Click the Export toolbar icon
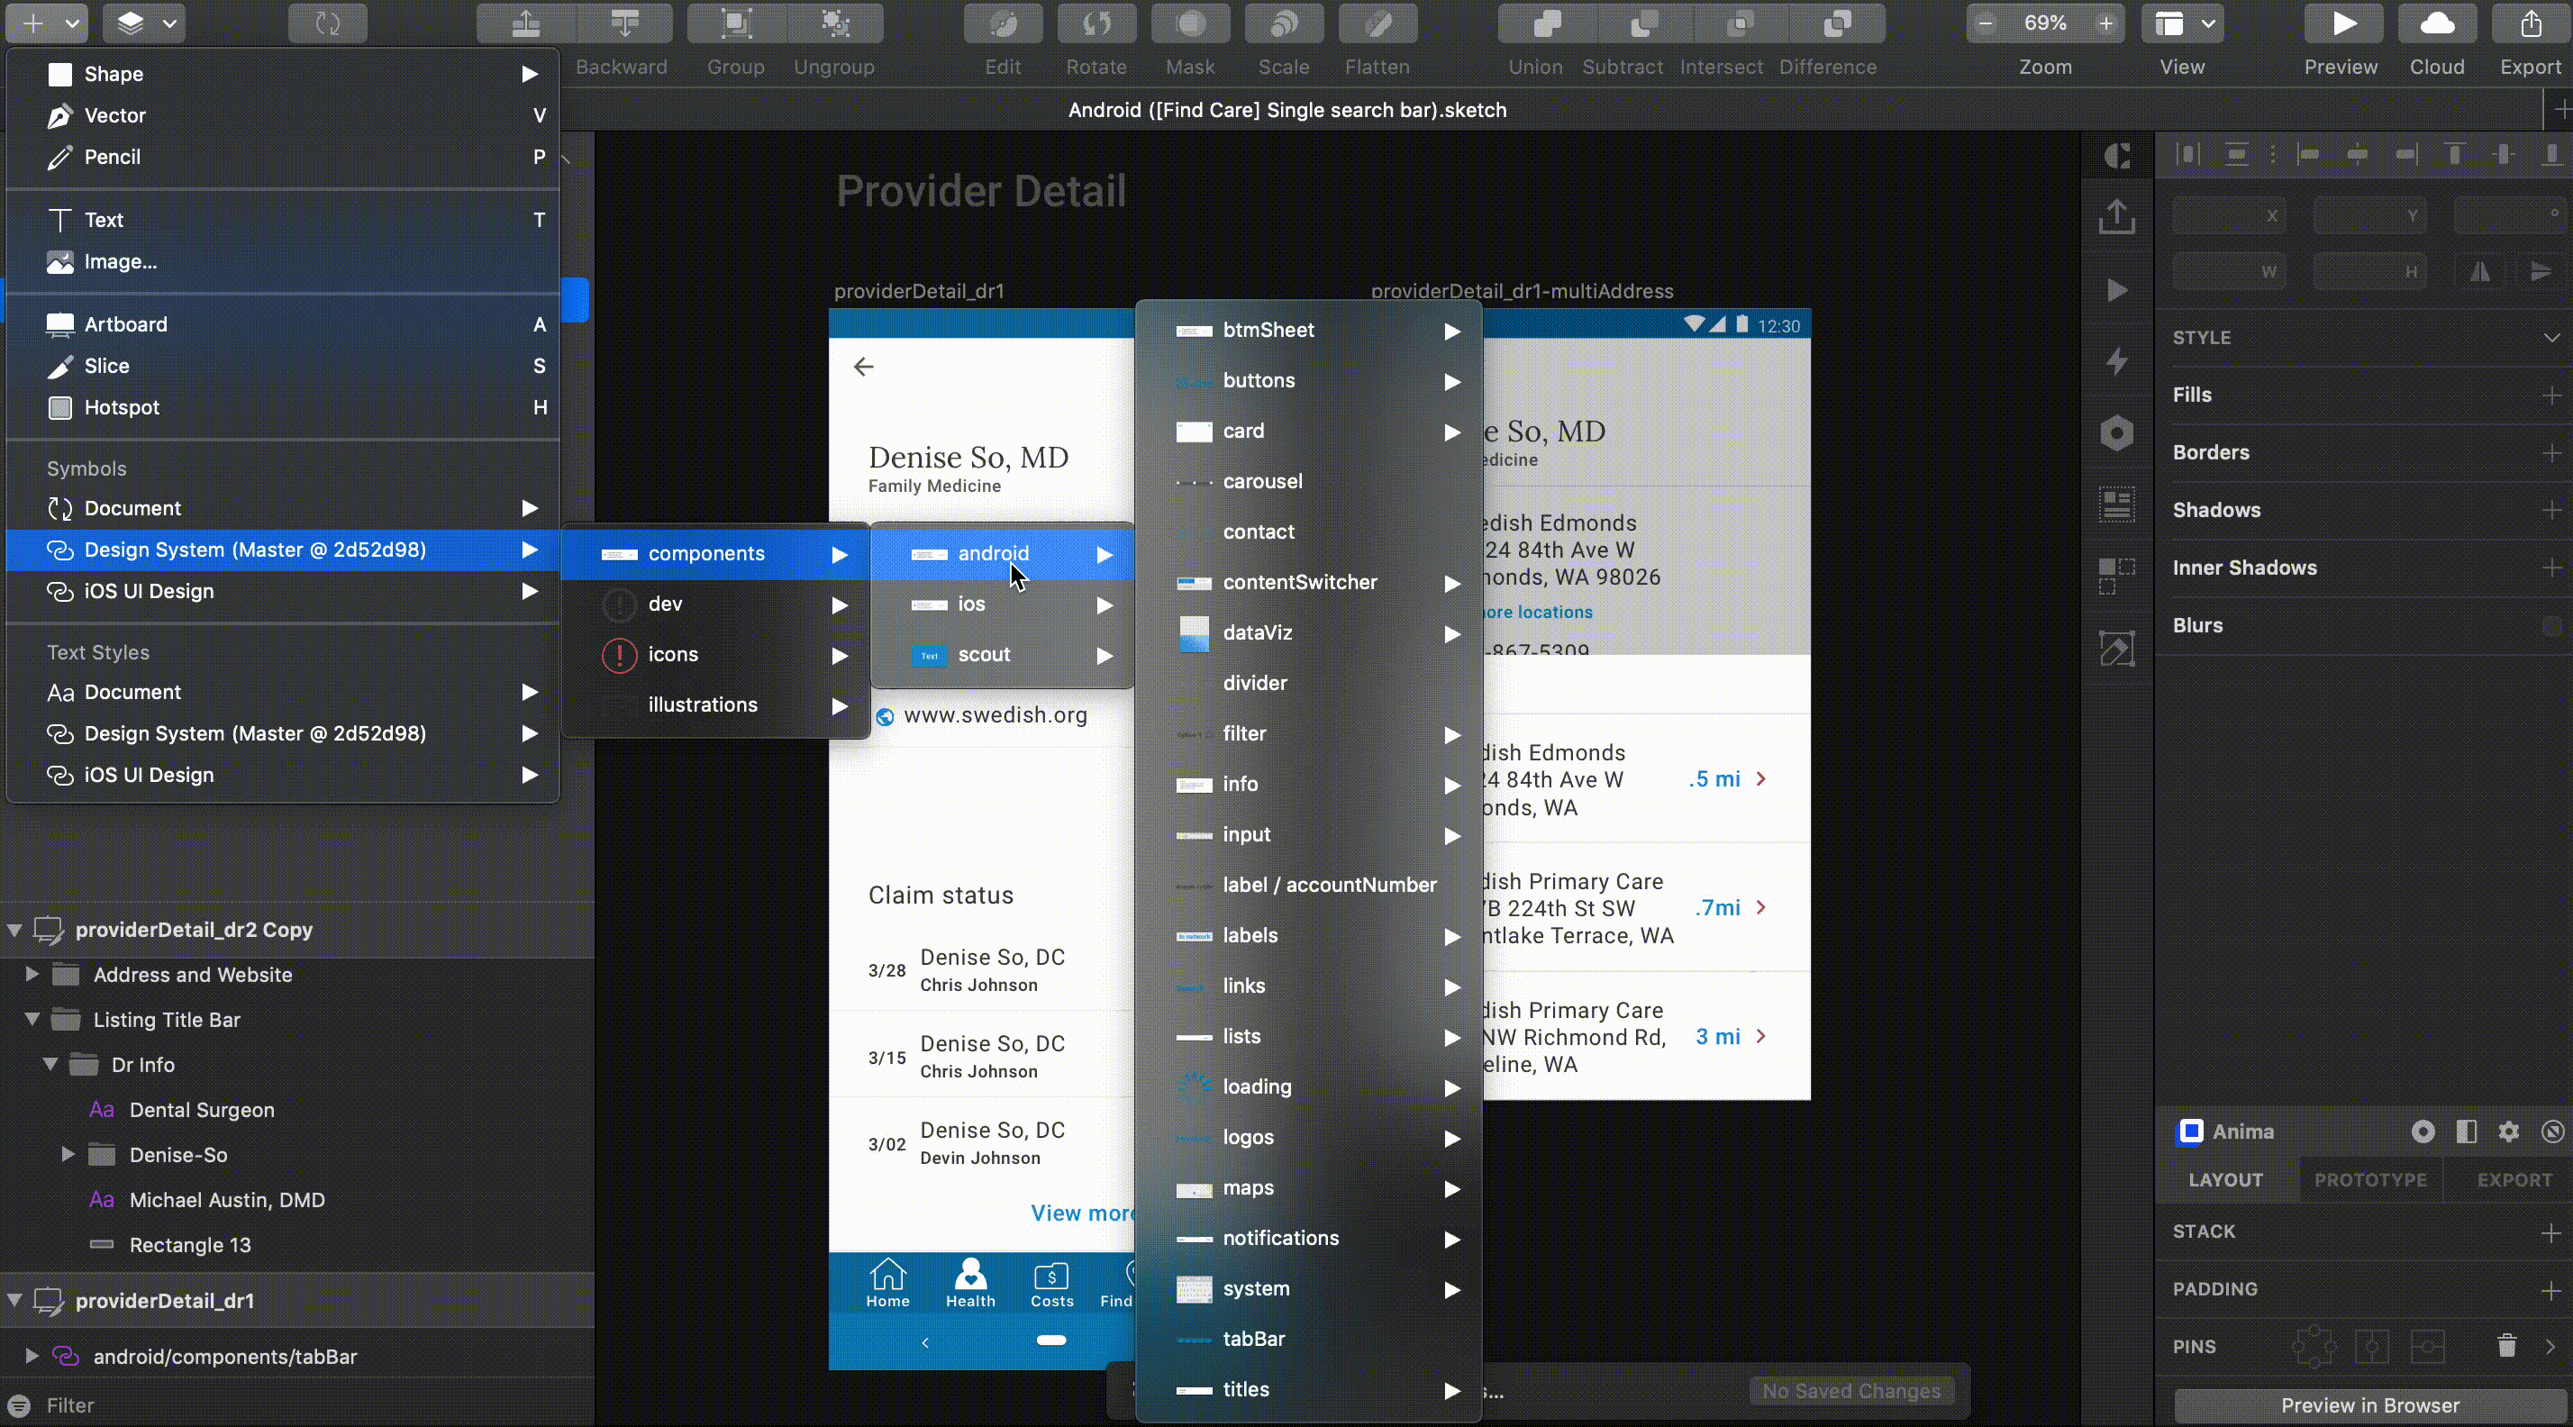Screen dimensions: 2573x1427 (2530, 24)
